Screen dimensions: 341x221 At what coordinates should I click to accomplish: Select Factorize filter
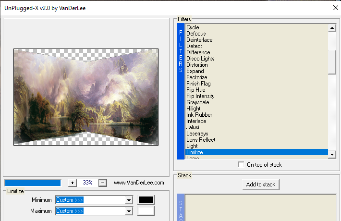point(256,77)
